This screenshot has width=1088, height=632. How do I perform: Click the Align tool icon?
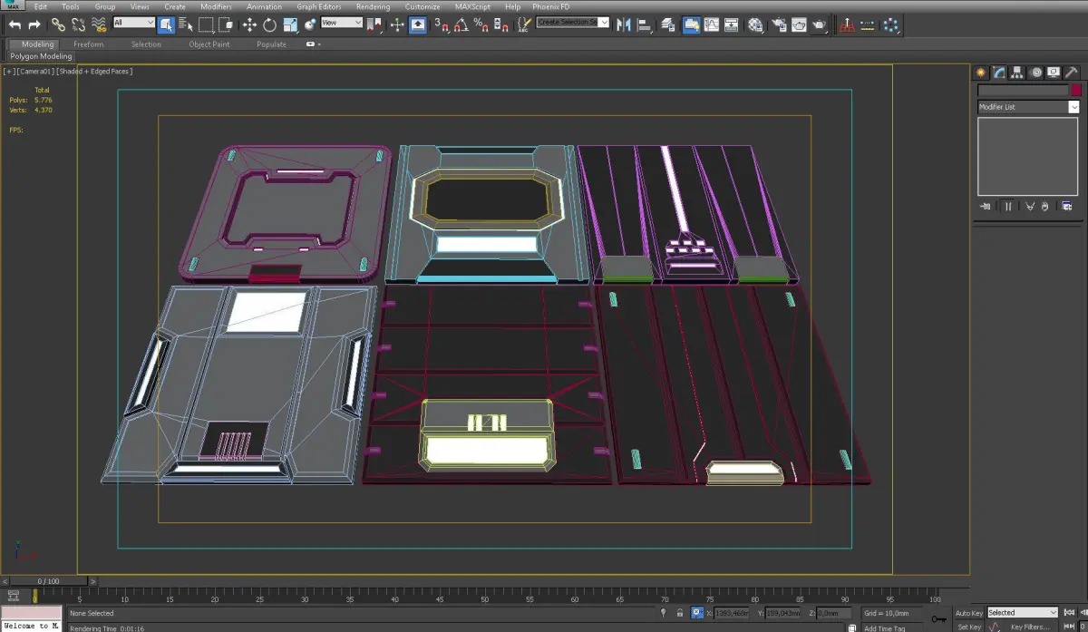[x=645, y=24]
